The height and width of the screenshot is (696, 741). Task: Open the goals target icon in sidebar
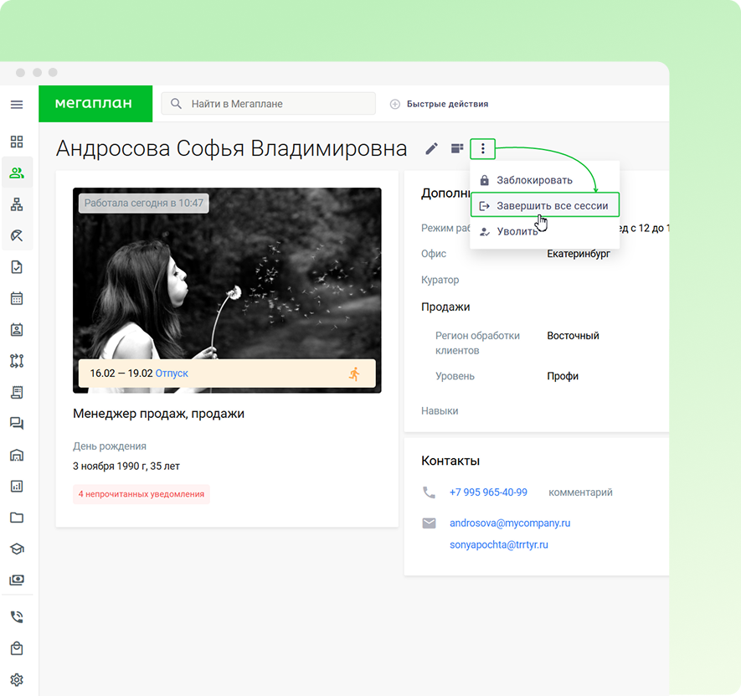tap(17, 235)
